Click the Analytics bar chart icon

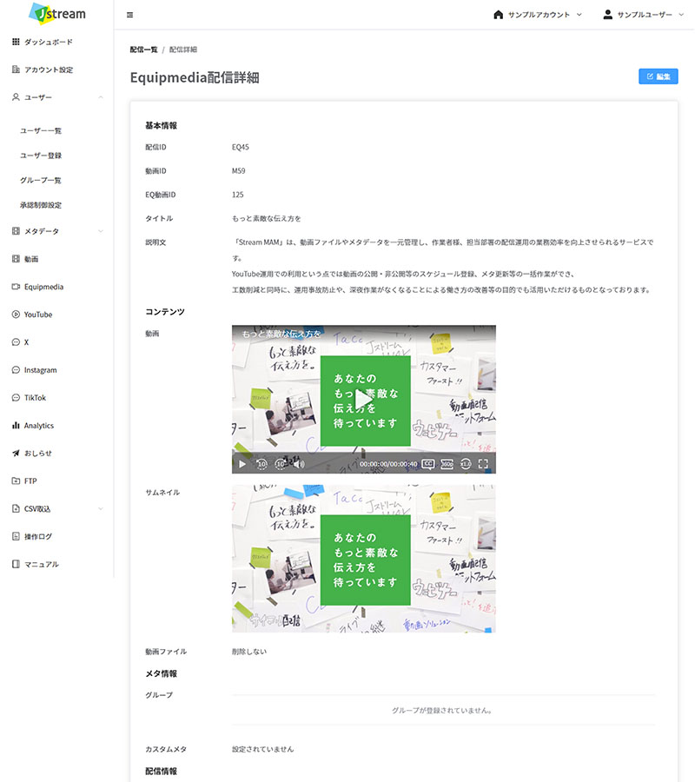click(x=16, y=426)
